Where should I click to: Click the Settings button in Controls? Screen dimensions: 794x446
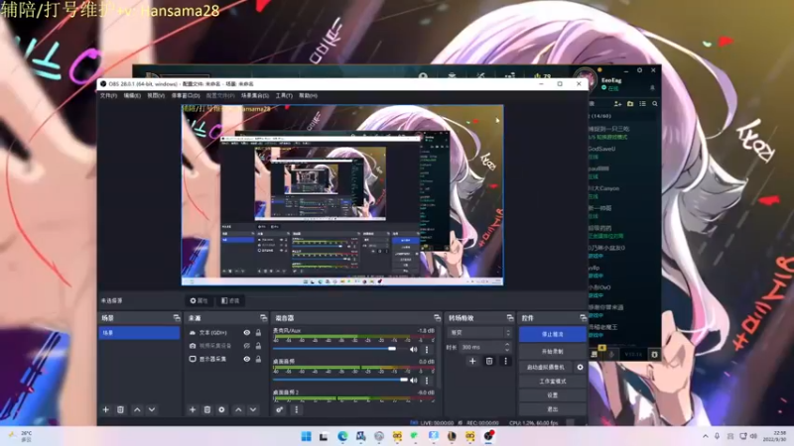(x=552, y=394)
